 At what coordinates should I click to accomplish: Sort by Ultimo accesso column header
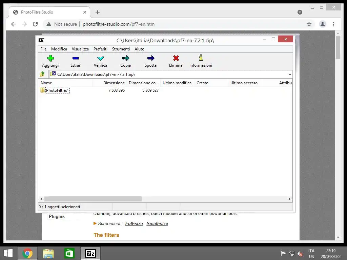[x=245, y=83]
